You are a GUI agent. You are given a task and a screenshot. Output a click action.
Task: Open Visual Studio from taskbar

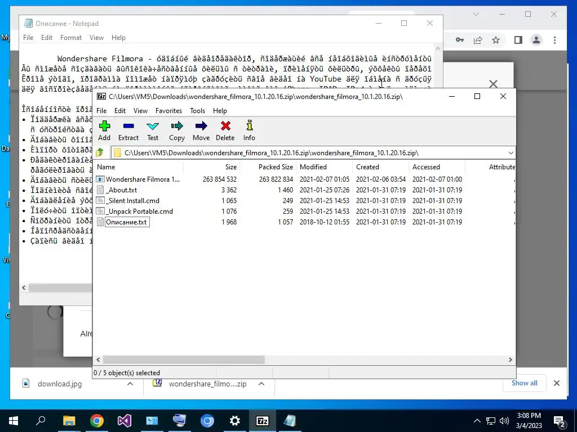pyautogui.click(x=124, y=420)
